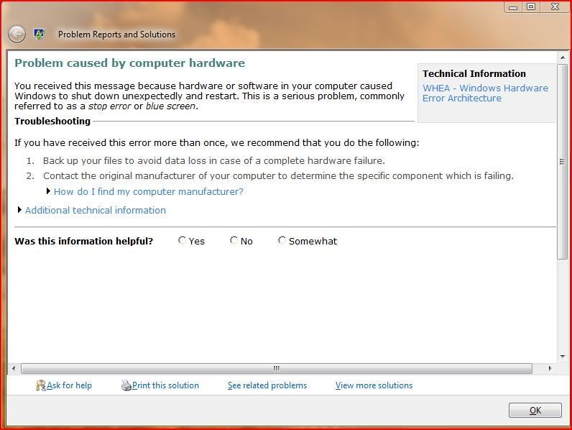This screenshot has width=572, height=430.
Task: Click the 'Contact the original manufacturer' step text
Action: pos(278,176)
